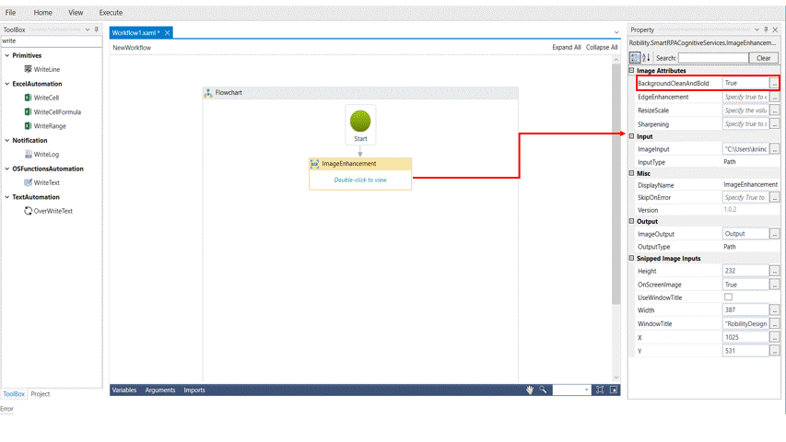Activate the pan hand tool
The image size is (786, 442).
[531, 390]
